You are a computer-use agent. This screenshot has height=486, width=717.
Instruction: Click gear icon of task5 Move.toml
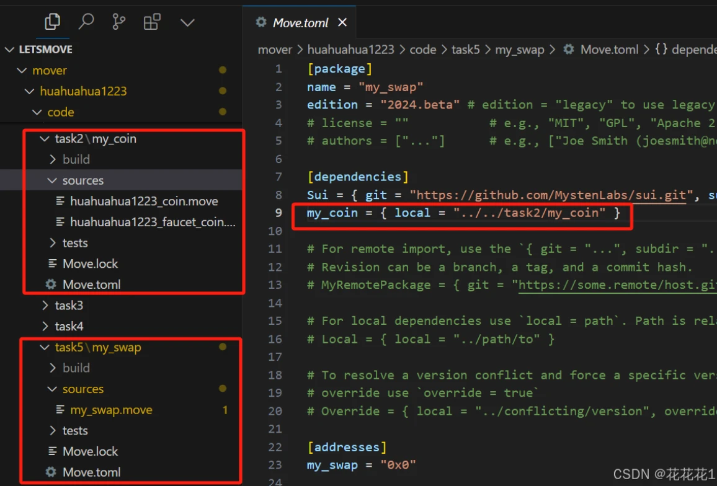click(x=51, y=472)
